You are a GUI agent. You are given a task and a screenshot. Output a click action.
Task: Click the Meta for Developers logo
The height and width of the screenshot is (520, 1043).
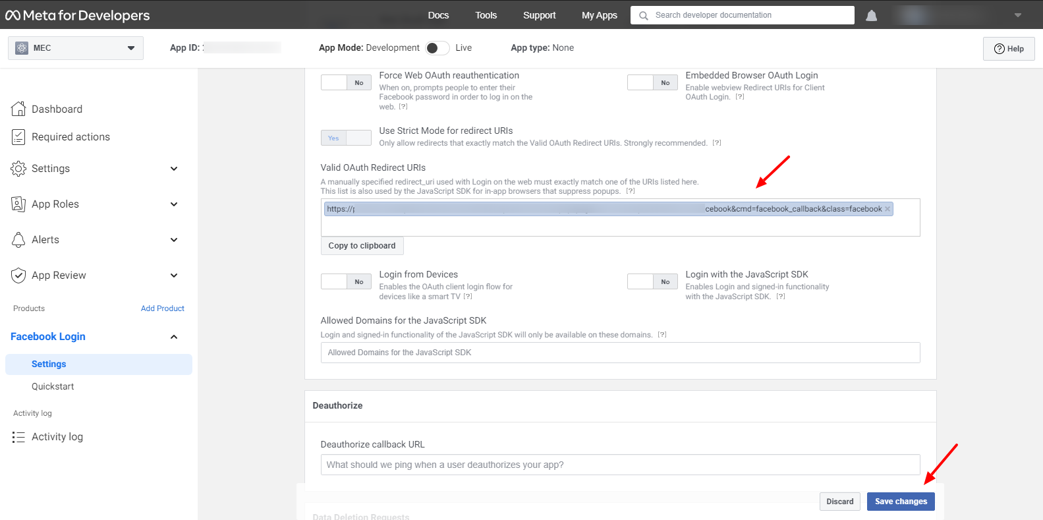78,15
